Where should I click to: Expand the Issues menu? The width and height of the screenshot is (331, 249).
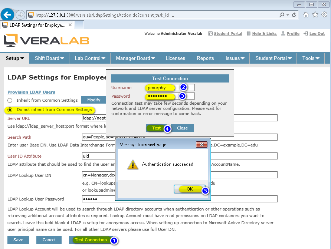pos(235,58)
